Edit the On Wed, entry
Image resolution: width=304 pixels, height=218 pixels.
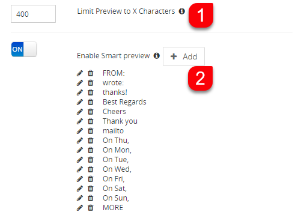[x=80, y=169]
